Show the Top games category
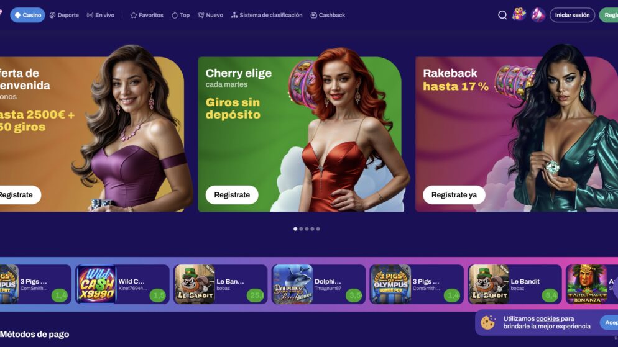The image size is (618, 347). point(180,15)
